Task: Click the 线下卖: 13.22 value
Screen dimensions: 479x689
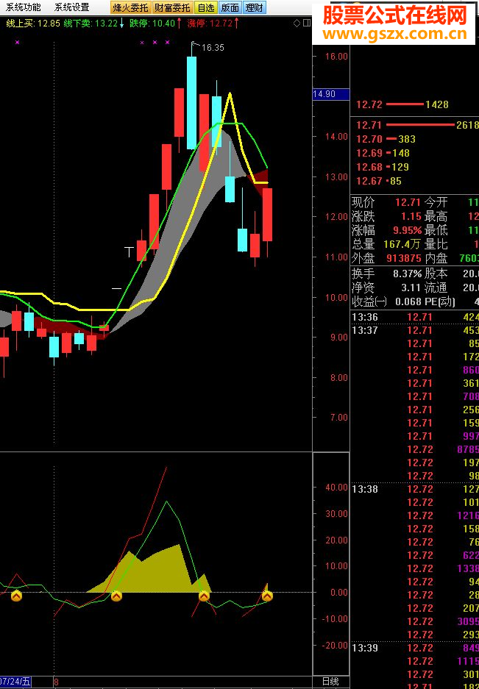Action: tap(91, 24)
